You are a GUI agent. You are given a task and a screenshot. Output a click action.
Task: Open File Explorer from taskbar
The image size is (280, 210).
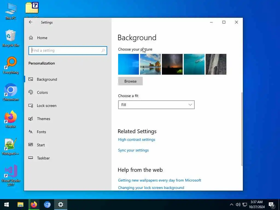20,205
